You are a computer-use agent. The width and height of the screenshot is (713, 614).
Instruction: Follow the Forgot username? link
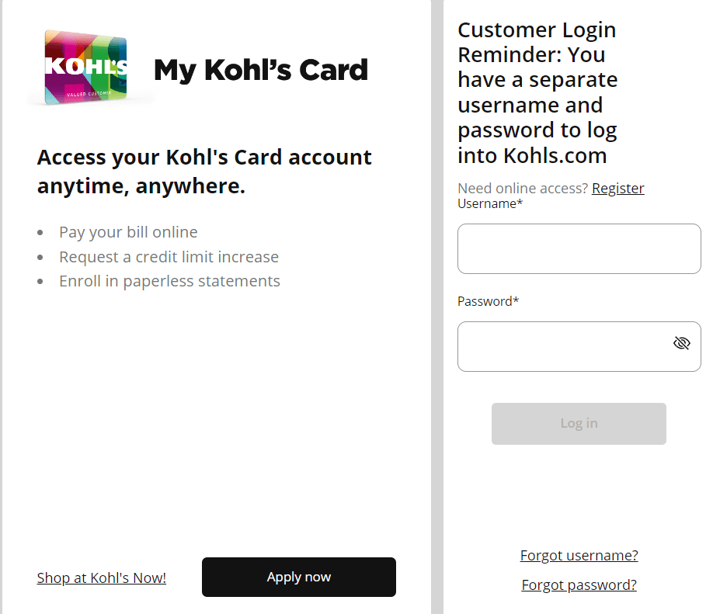(578, 555)
